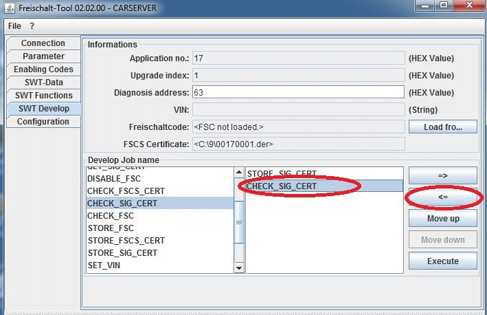Open the ? help menu

tap(32, 26)
